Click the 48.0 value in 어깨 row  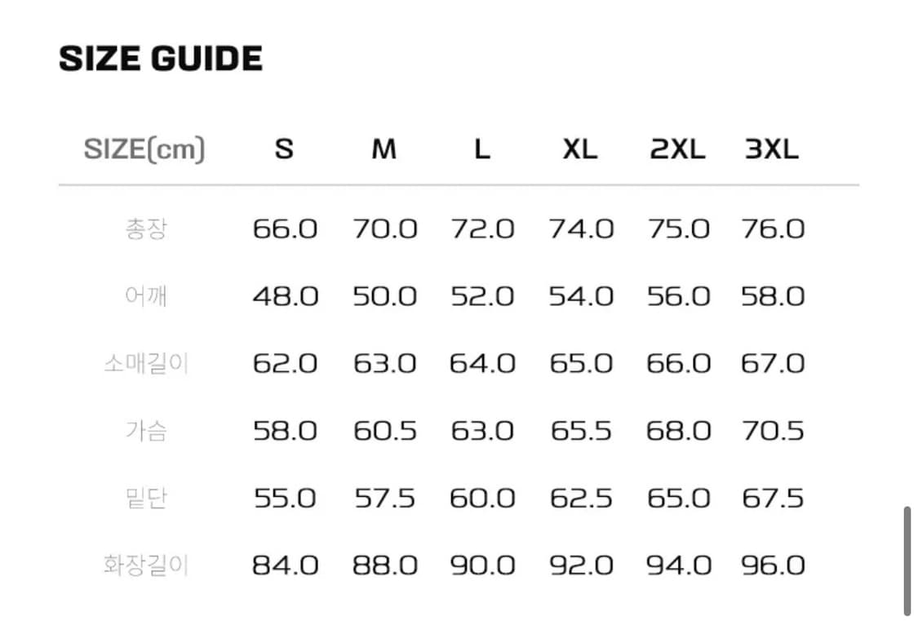285,295
